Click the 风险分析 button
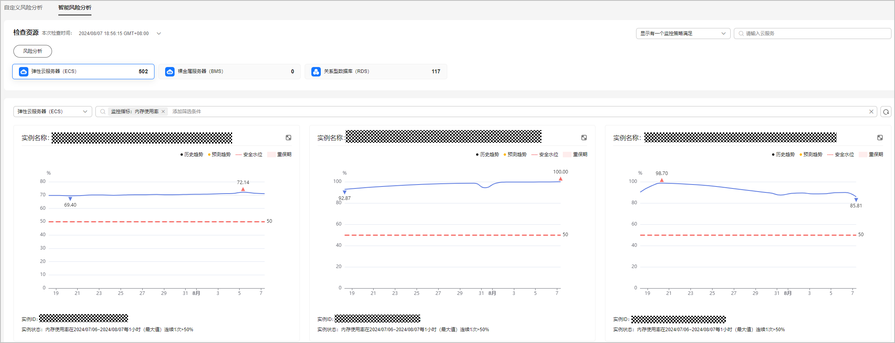Viewport: 895px width, 343px height. 33,51
